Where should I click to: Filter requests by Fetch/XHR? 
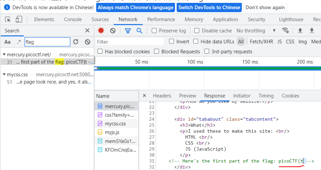(x=261, y=42)
